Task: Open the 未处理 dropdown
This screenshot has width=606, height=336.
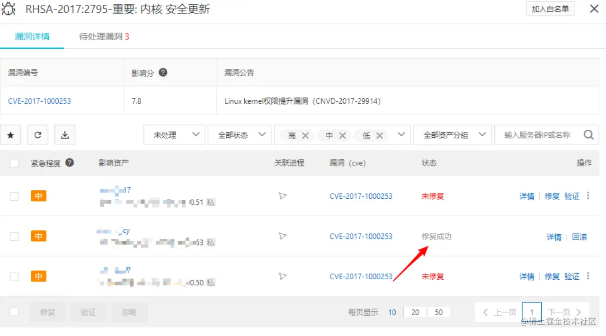Action: click(x=174, y=135)
